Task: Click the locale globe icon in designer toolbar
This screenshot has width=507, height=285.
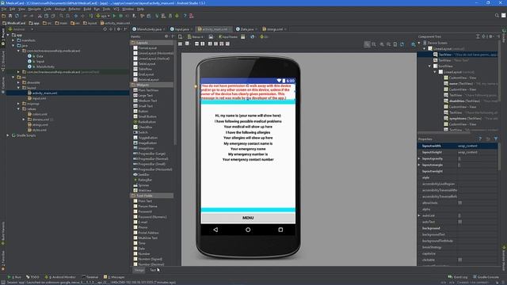Action: [252, 36]
